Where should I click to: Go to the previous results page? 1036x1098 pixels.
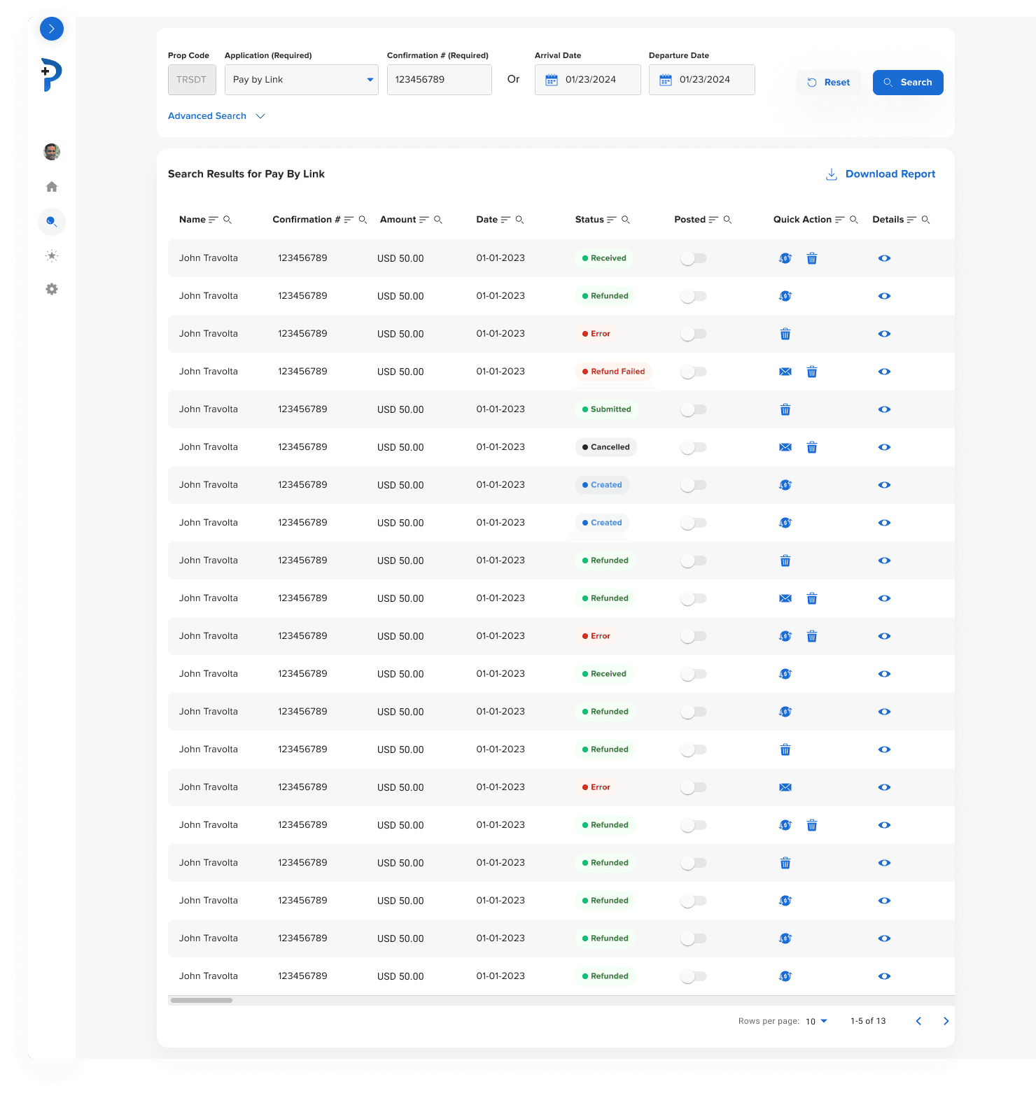[x=918, y=1021]
